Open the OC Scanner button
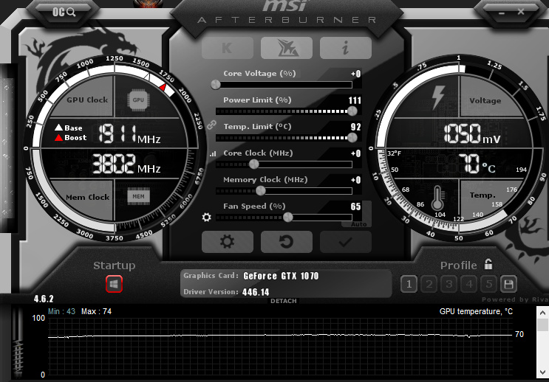 point(64,13)
